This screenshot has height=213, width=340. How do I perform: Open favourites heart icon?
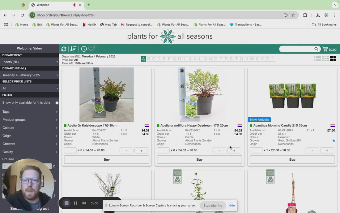[91, 49]
